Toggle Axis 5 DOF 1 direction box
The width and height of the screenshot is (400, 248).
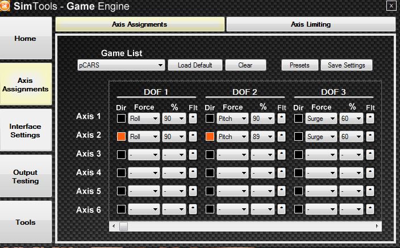pos(121,191)
